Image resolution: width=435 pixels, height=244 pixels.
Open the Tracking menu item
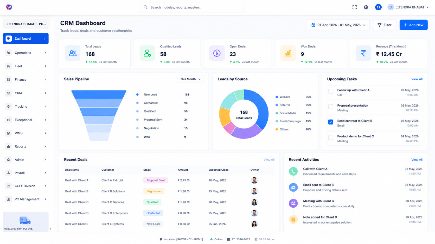(x=26, y=107)
